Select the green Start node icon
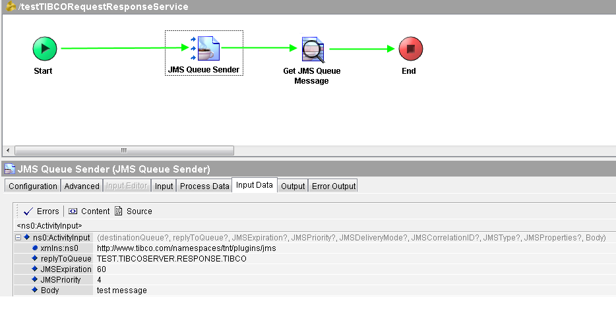 [45, 48]
